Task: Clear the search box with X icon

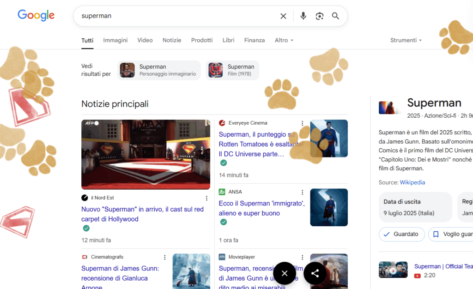Action: (283, 16)
